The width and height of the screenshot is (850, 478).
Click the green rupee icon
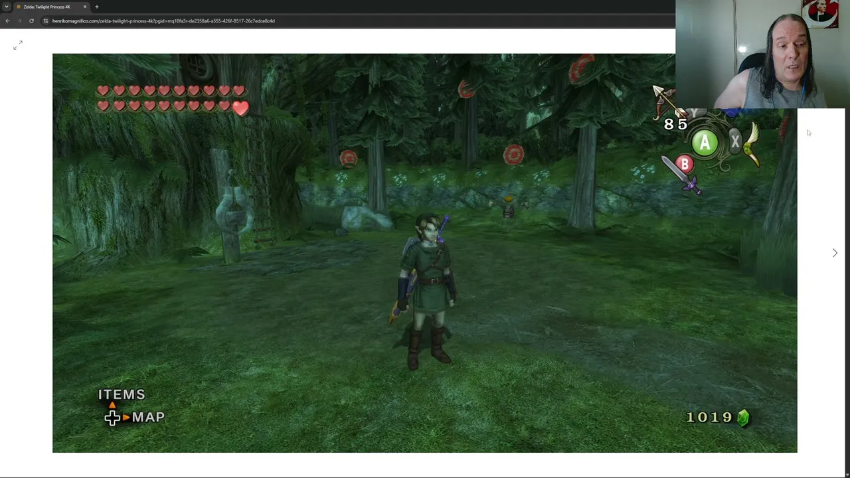click(743, 417)
